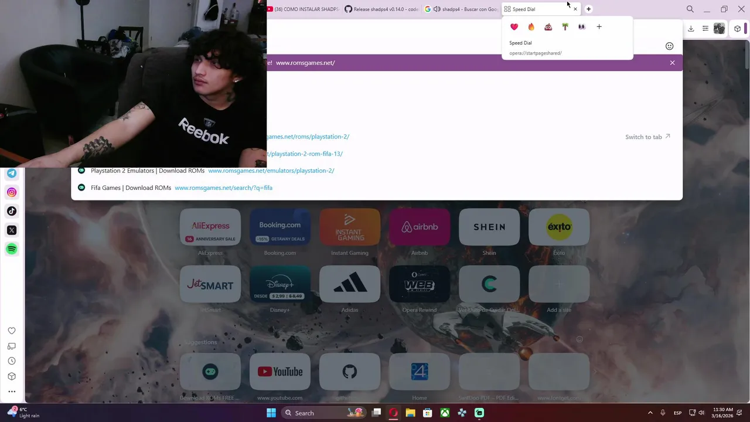Open Shein speed dial tile
The height and width of the screenshot is (422, 750).
(489, 227)
